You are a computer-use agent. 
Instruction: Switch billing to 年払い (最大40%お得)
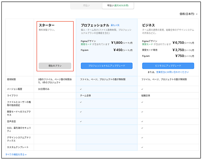tap(118, 6)
